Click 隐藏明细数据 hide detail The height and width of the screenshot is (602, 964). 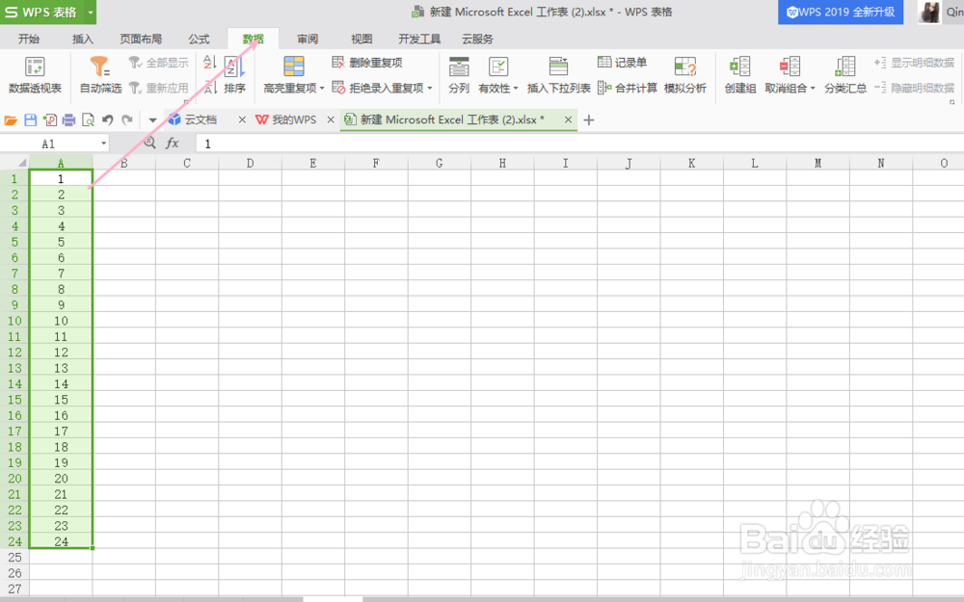click(914, 88)
